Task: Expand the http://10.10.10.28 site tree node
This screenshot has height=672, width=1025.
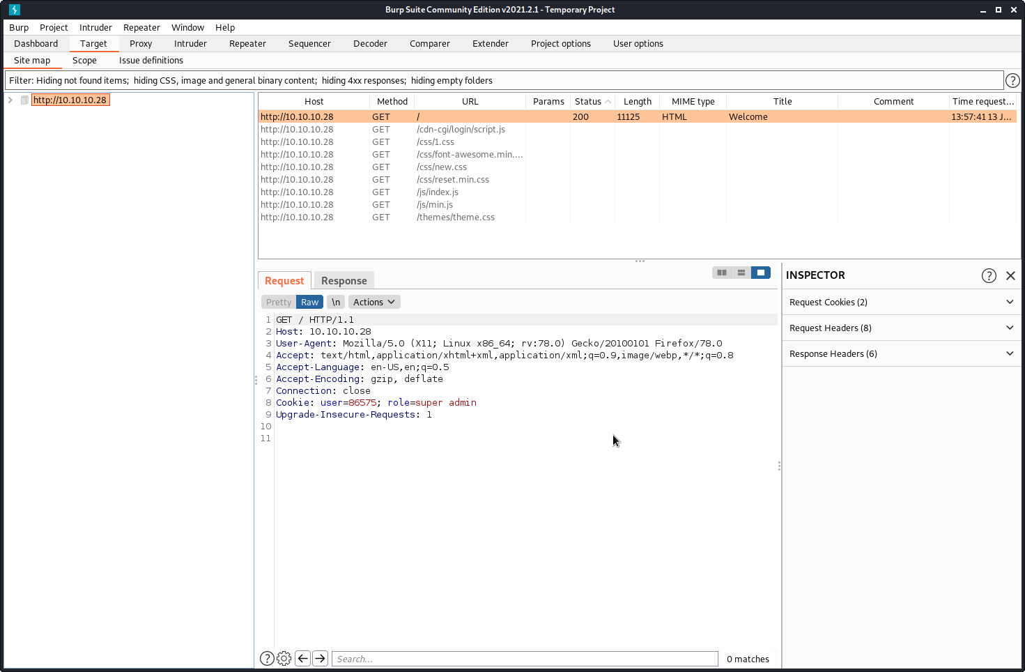Action: [10, 100]
